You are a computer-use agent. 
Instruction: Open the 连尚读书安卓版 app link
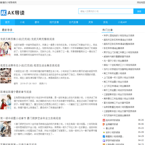pos(113,120)
